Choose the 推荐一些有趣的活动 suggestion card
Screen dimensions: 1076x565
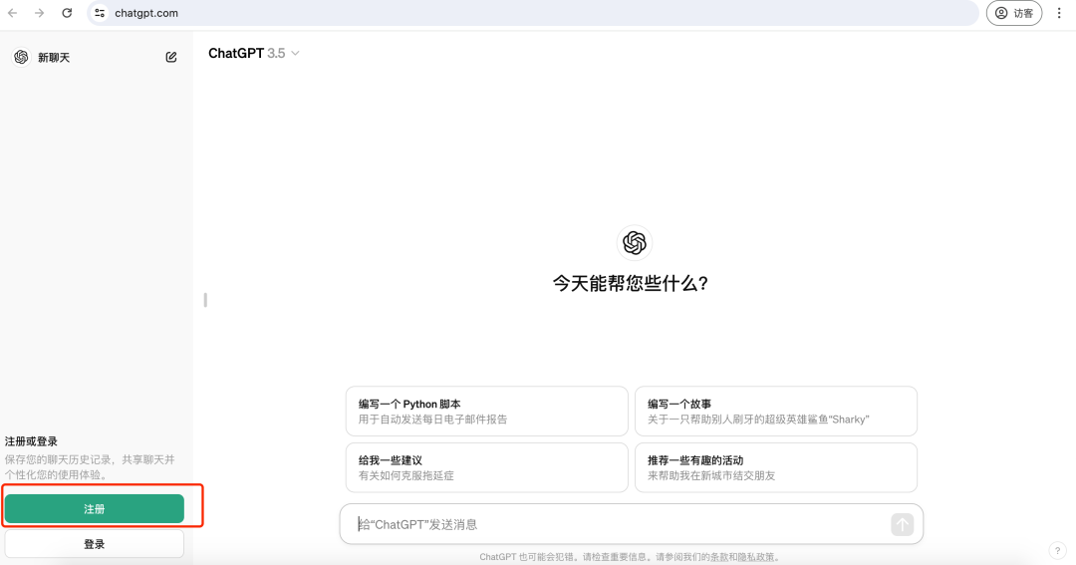775,467
